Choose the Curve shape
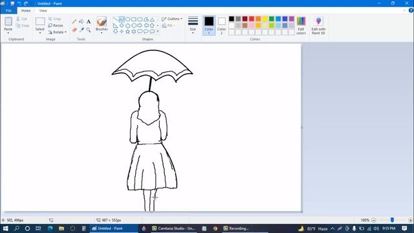The width and height of the screenshot is (414, 233). (x=122, y=19)
